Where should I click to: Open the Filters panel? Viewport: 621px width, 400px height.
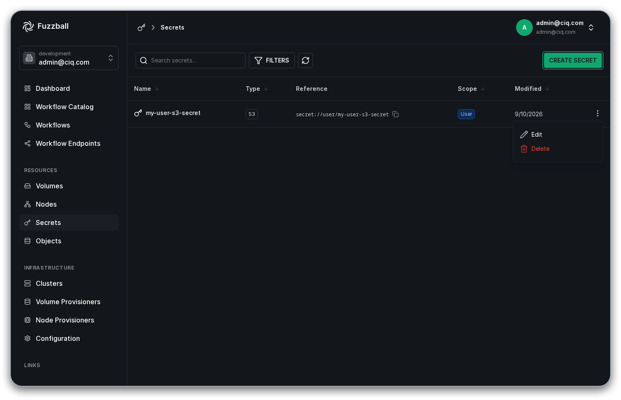coord(272,60)
